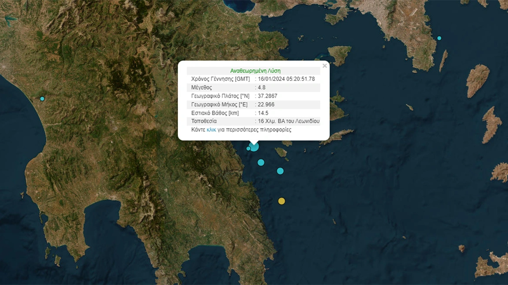Select the cyan marker in the top-right sea area

coord(439,38)
